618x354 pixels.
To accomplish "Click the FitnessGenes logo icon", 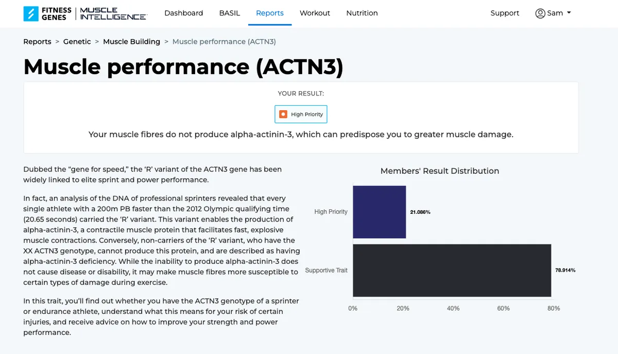I will point(30,13).
